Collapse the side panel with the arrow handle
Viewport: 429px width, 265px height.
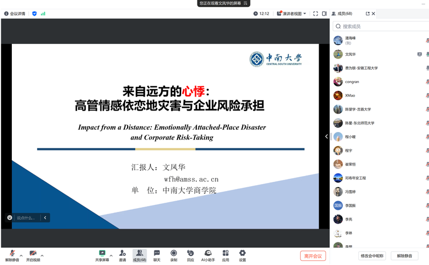pyautogui.click(x=326, y=136)
